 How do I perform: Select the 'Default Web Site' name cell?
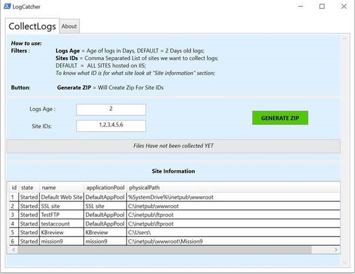62,197
